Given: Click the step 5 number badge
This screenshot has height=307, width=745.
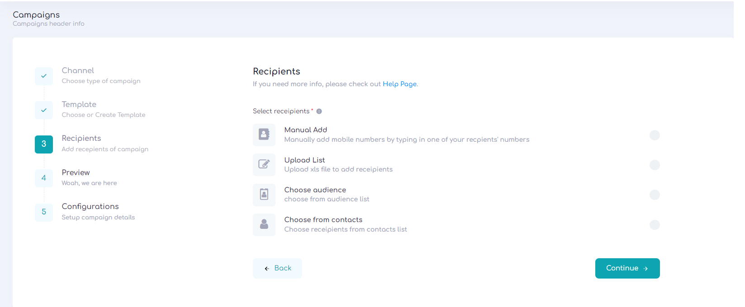Looking at the screenshot, I should coord(44,212).
